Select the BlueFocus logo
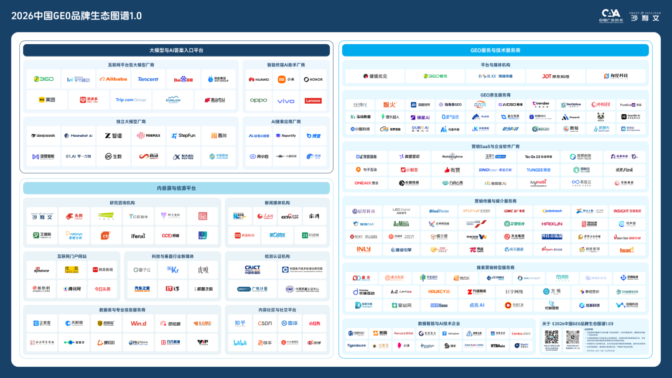This screenshot has width=672, height=378. (x=439, y=211)
